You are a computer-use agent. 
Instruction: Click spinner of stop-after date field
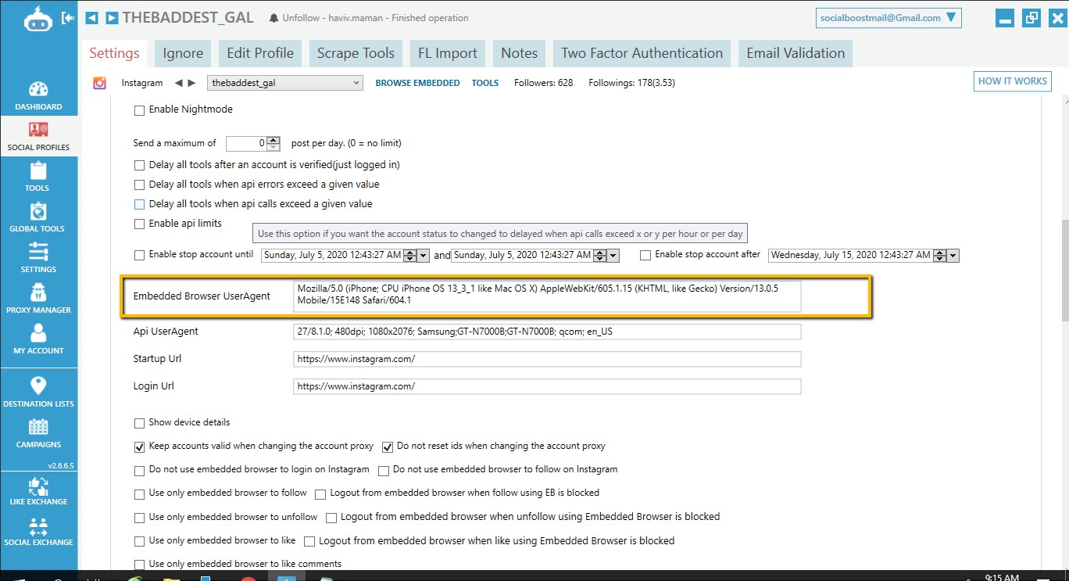(940, 255)
